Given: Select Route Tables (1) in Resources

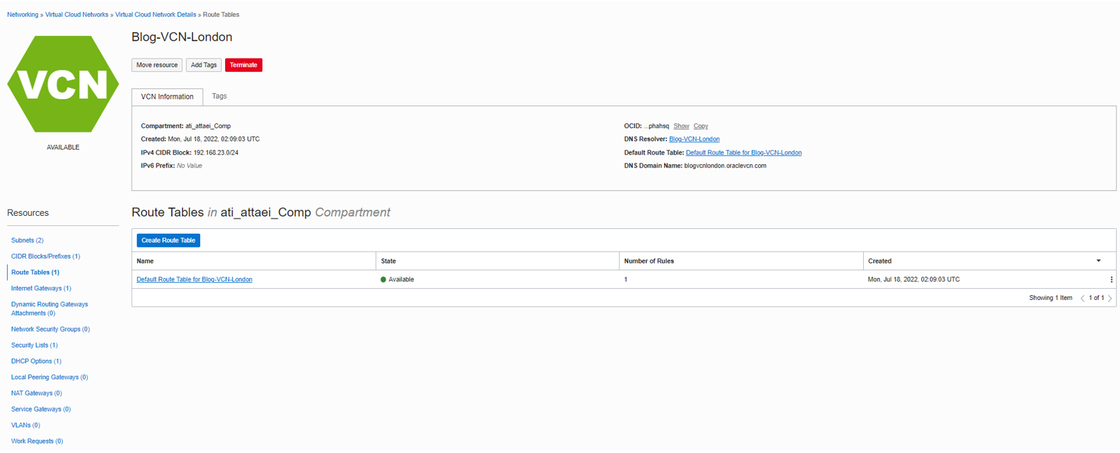Looking at the screenshot, I should coord(35,272).
